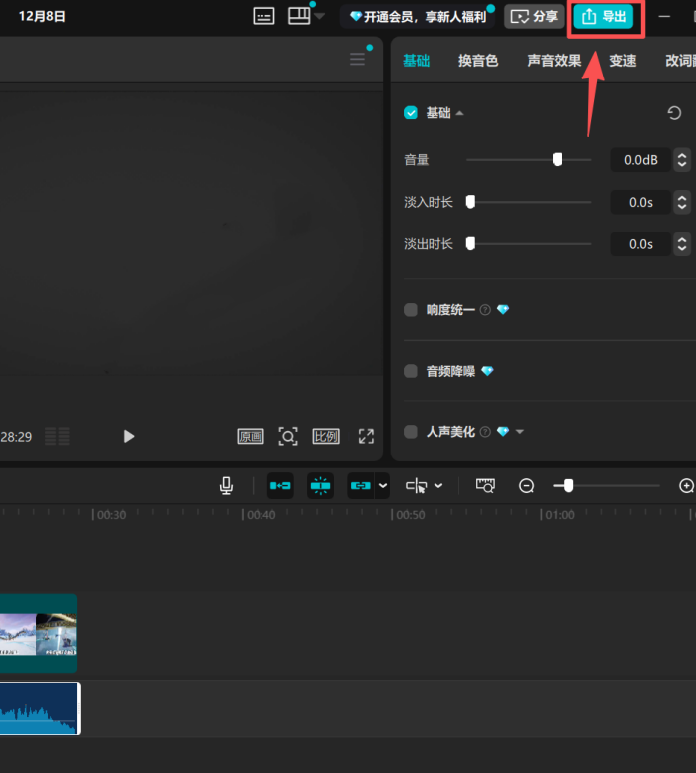Enable the 人声美化 checkbox

click(x=411, y=432)
